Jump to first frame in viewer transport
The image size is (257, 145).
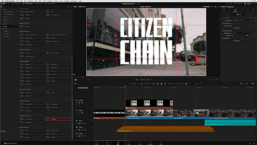coord(136,80)
